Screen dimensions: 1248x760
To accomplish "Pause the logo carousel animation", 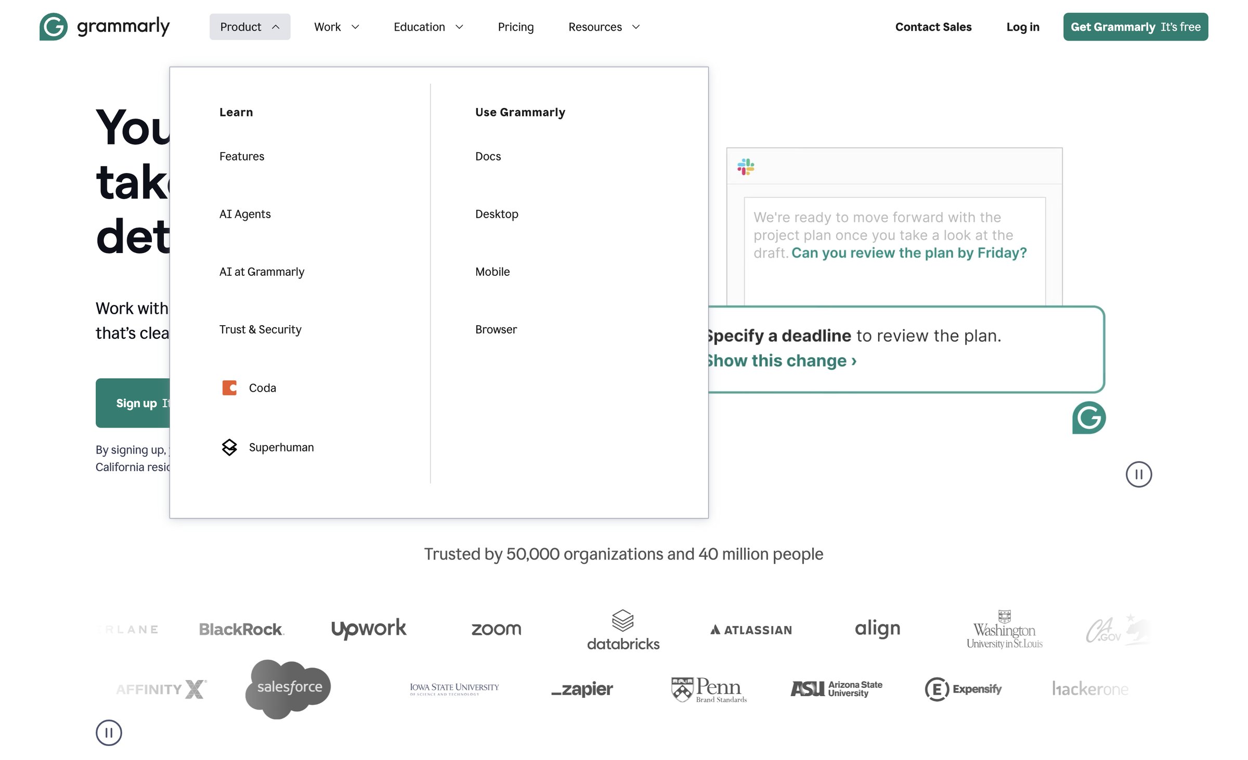I will [109, 733].
